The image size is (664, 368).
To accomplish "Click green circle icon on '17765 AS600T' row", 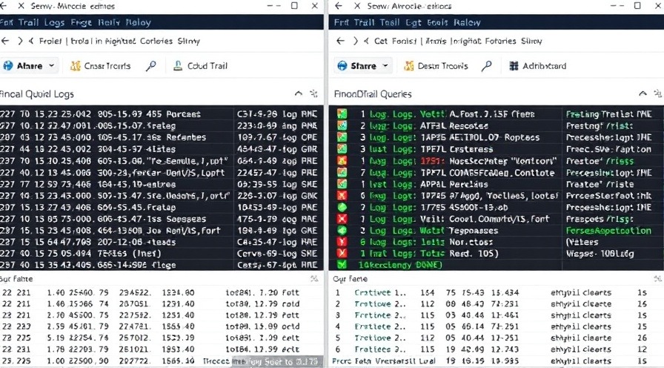I will pos(342,207).
